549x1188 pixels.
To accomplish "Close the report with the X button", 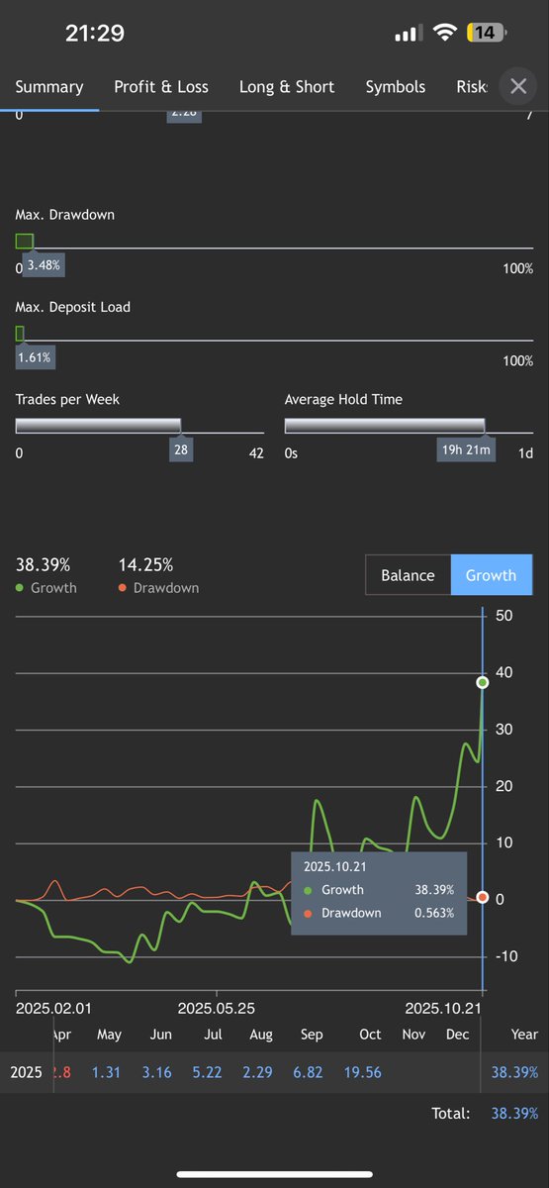I will point(518,86).
